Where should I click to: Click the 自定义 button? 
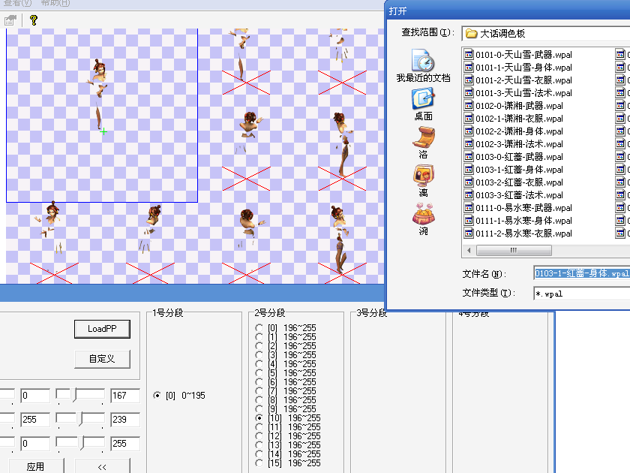(102, 359)
